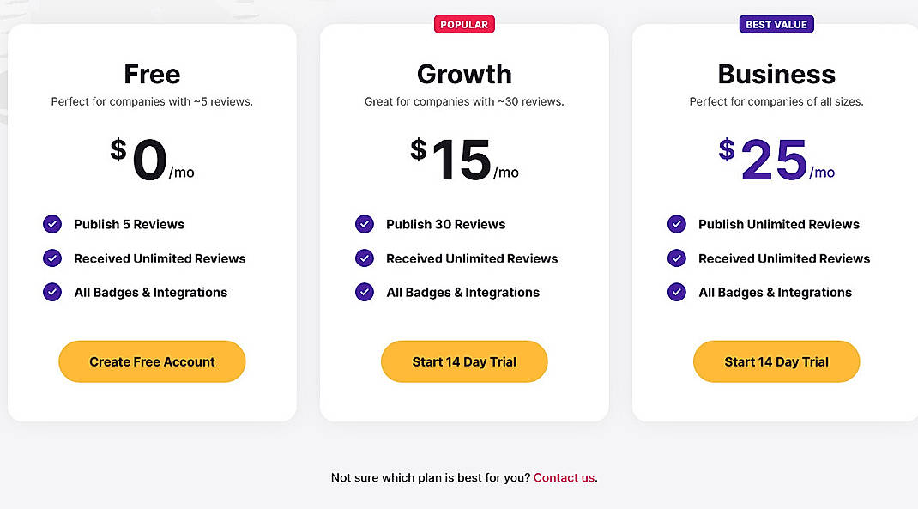918x509 pixels.
Task: Click the checkmark beside Publish 30 Reviews
Action: click(364, 224)
